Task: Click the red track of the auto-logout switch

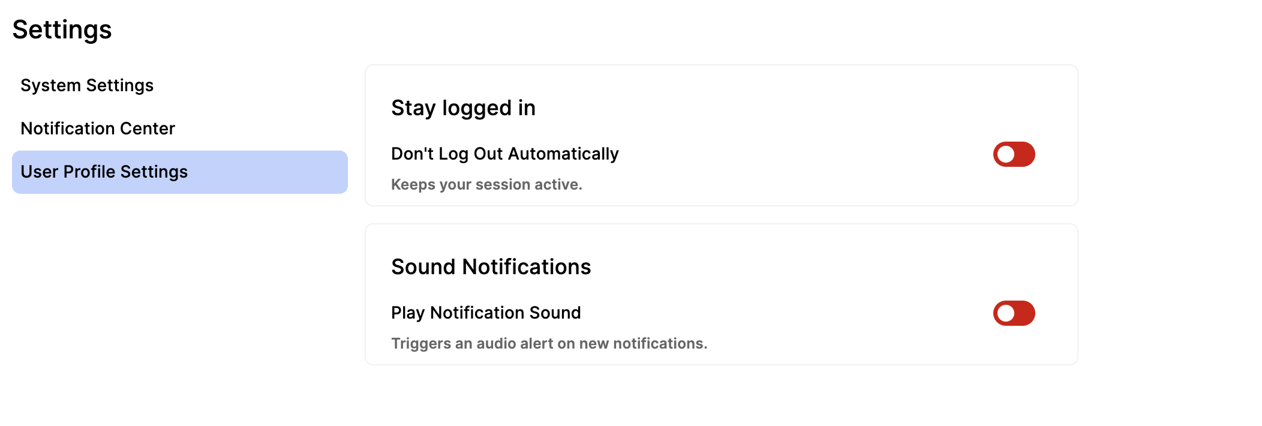Action: click(x=1024, y=154)
